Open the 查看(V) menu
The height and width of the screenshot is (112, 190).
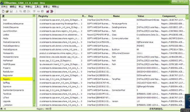coord(46,7)
